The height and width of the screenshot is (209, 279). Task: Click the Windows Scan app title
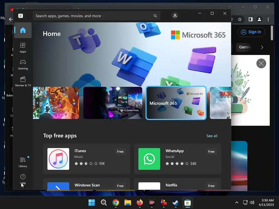87,185
